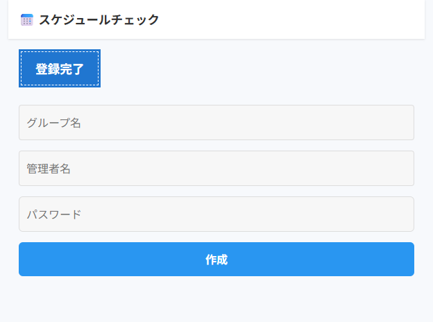This screenshot has height=322, width=433.
Task: Submit the form with 作成
Action: pos(216,260)
